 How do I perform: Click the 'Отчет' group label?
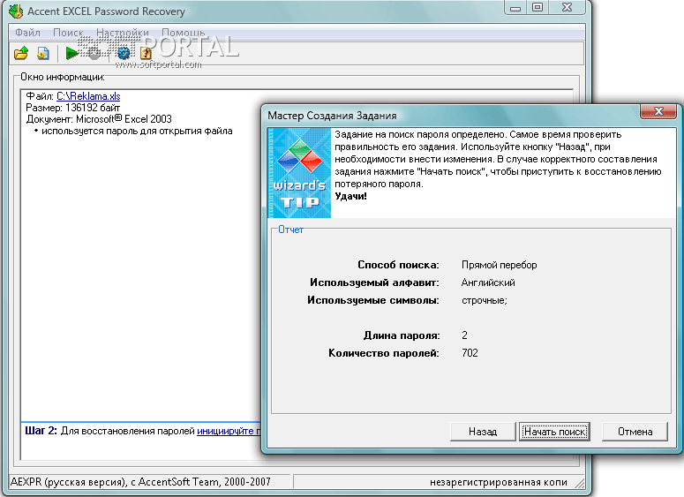pyautogui.click(x=290, y=230)
